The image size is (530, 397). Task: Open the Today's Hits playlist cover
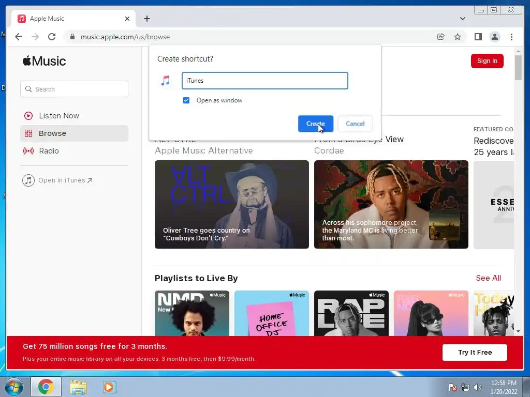pyautogui.click(x=494, y=313)
